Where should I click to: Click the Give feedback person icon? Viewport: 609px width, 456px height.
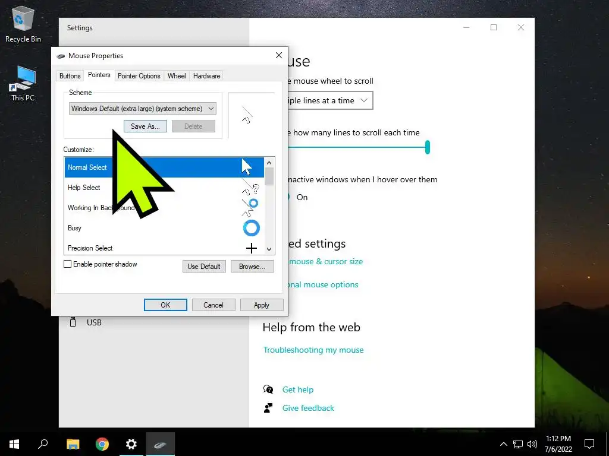268,408
